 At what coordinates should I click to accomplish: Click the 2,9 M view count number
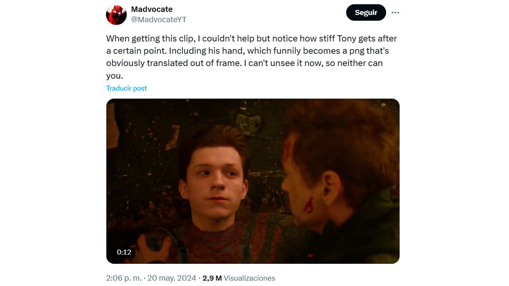[x=212, y=278]
